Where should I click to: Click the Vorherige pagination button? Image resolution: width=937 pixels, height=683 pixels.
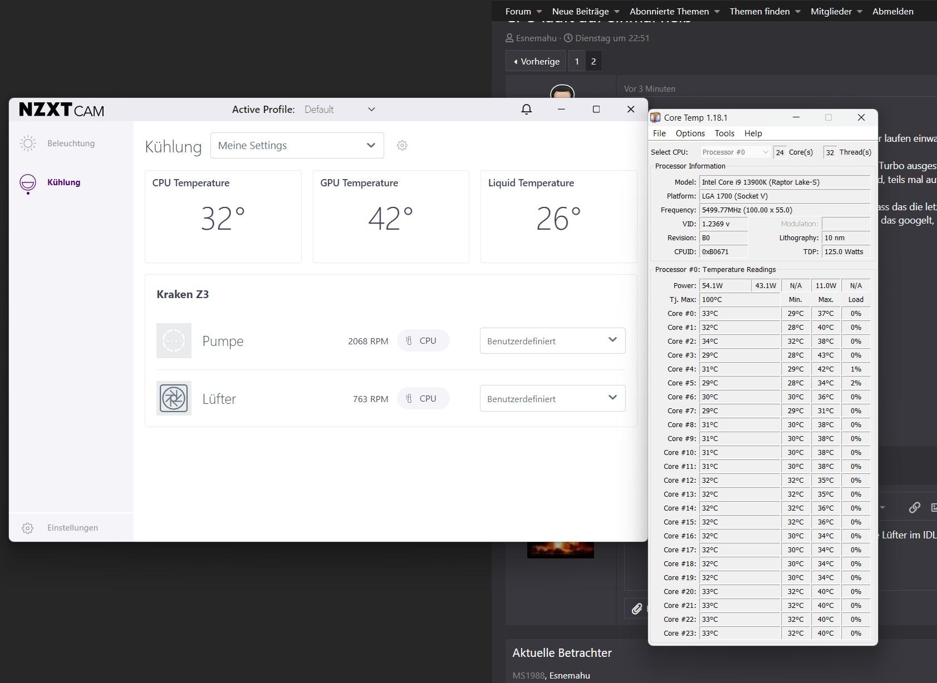coord(536,61)
